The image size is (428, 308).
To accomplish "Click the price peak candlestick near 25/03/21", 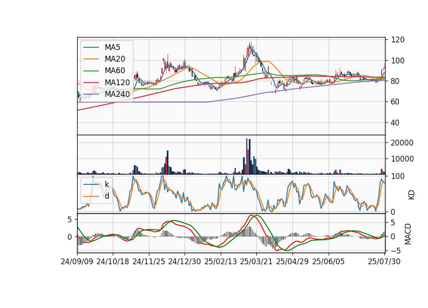I will pos(250,46).
